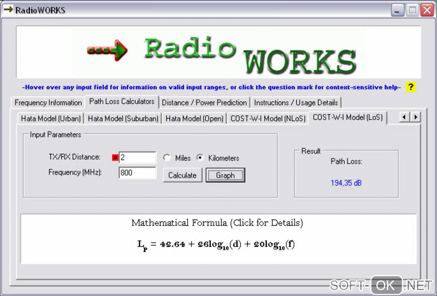Click the Mathematical Formula panel for details
This screenshot has height=296, width=437.
(218, 239)
